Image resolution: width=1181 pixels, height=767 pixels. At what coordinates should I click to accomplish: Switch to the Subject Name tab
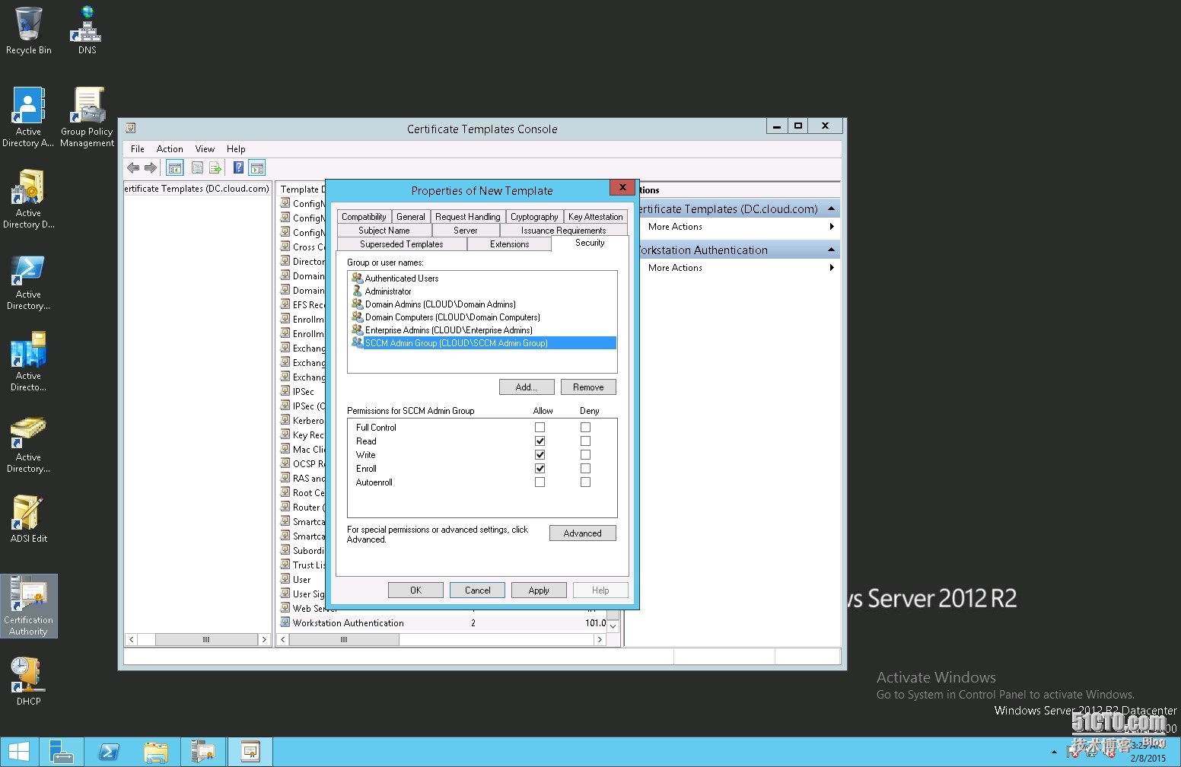(x=384, y=231)
